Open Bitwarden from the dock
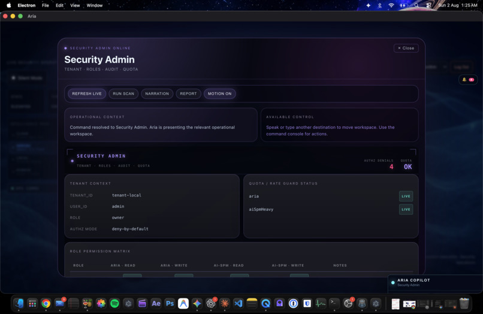 307,304
